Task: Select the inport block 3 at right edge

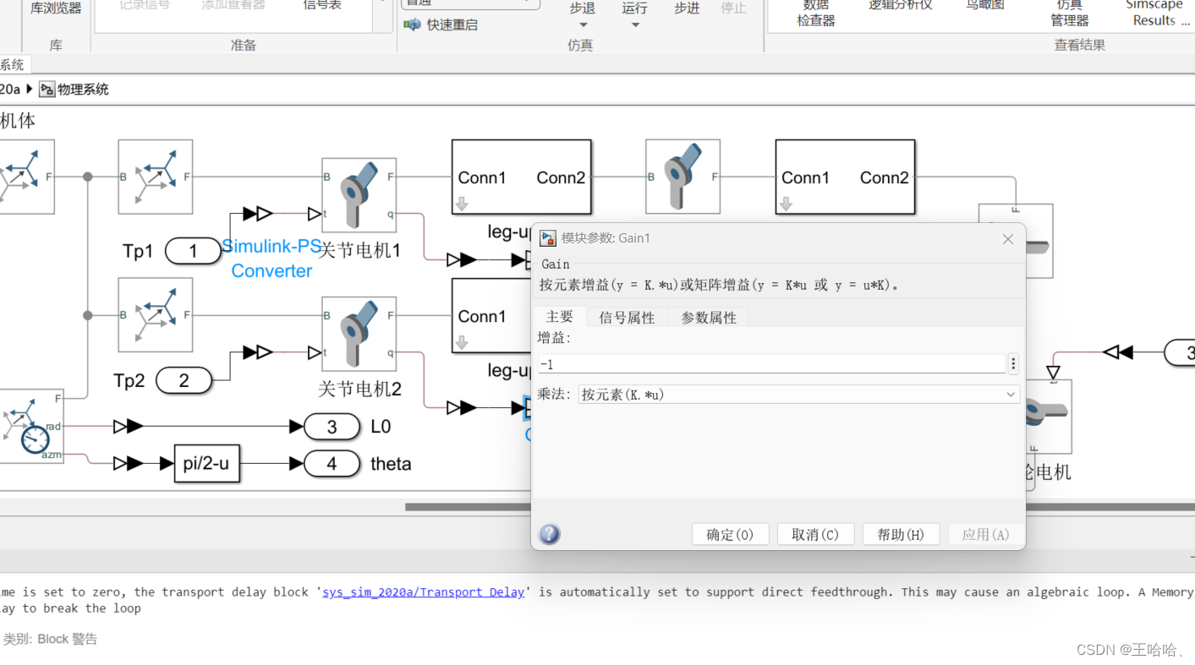Action: coord(1180,352)
